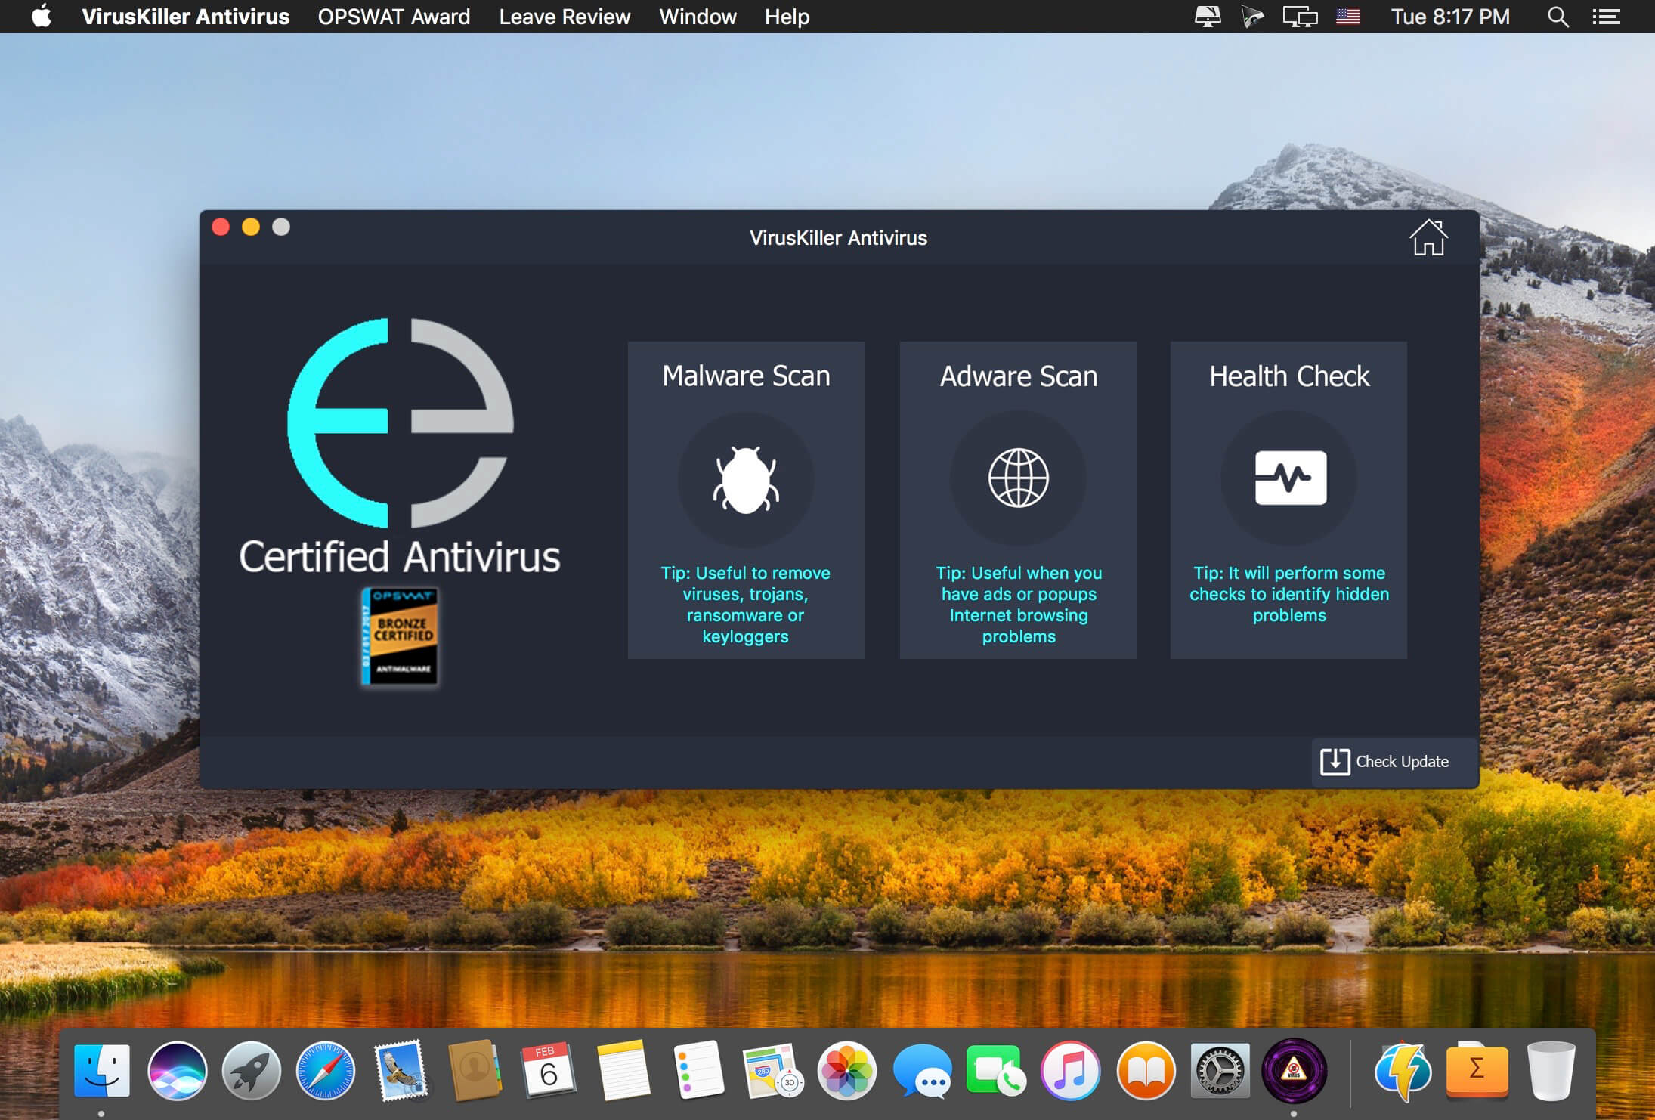Run Health Check via pulse icon
This screenshot has height=1120, width=1655.
click(x=1290, y=478)
